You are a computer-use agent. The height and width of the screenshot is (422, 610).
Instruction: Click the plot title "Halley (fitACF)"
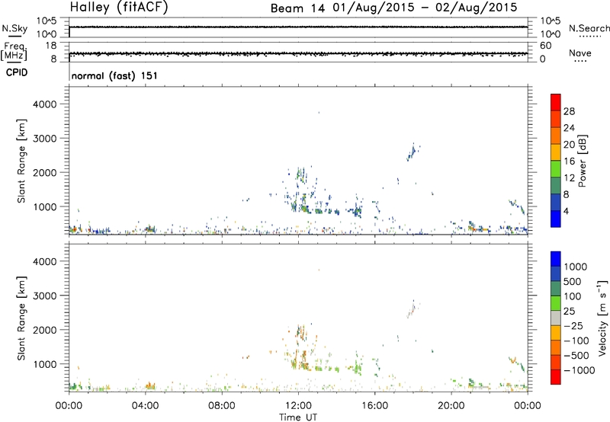(x=119, y=7)
